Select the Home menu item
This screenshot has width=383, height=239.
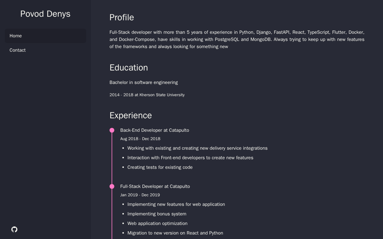click(x=45, y=36)
